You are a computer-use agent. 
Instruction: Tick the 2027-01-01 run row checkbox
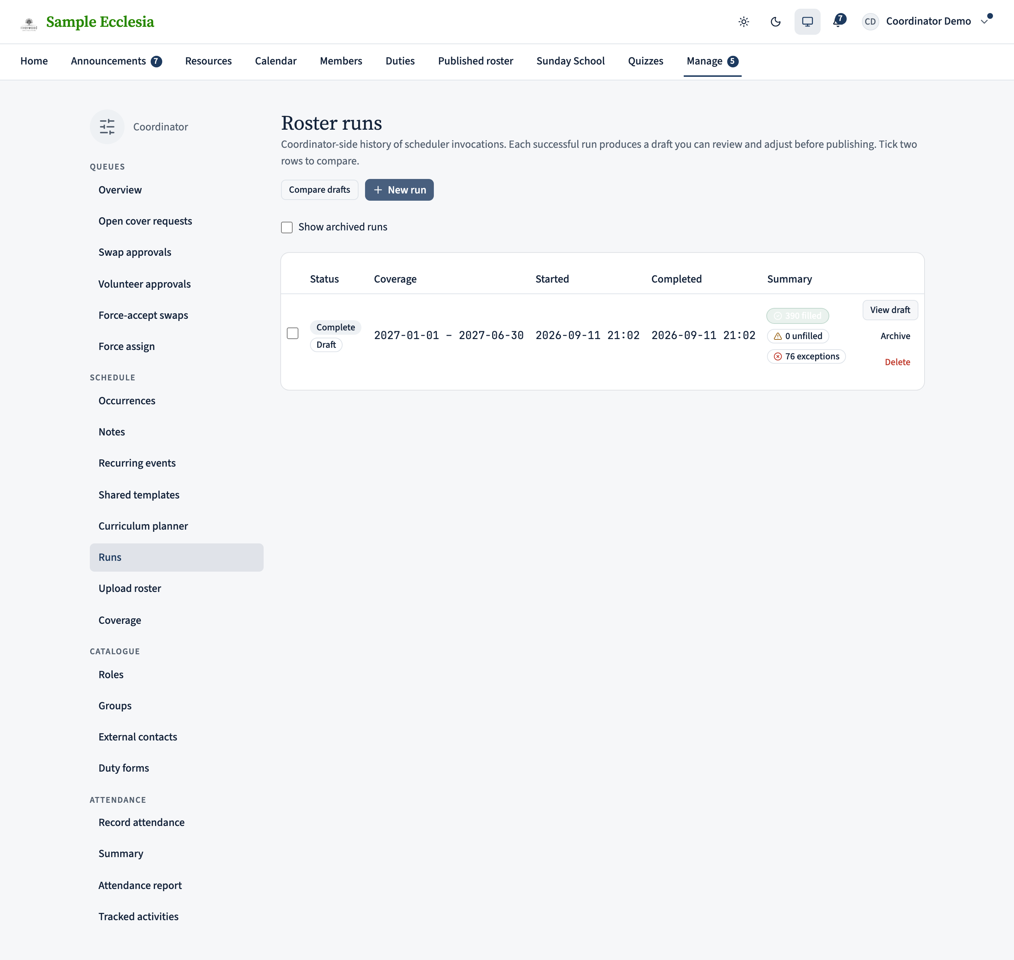click(293, 333)
